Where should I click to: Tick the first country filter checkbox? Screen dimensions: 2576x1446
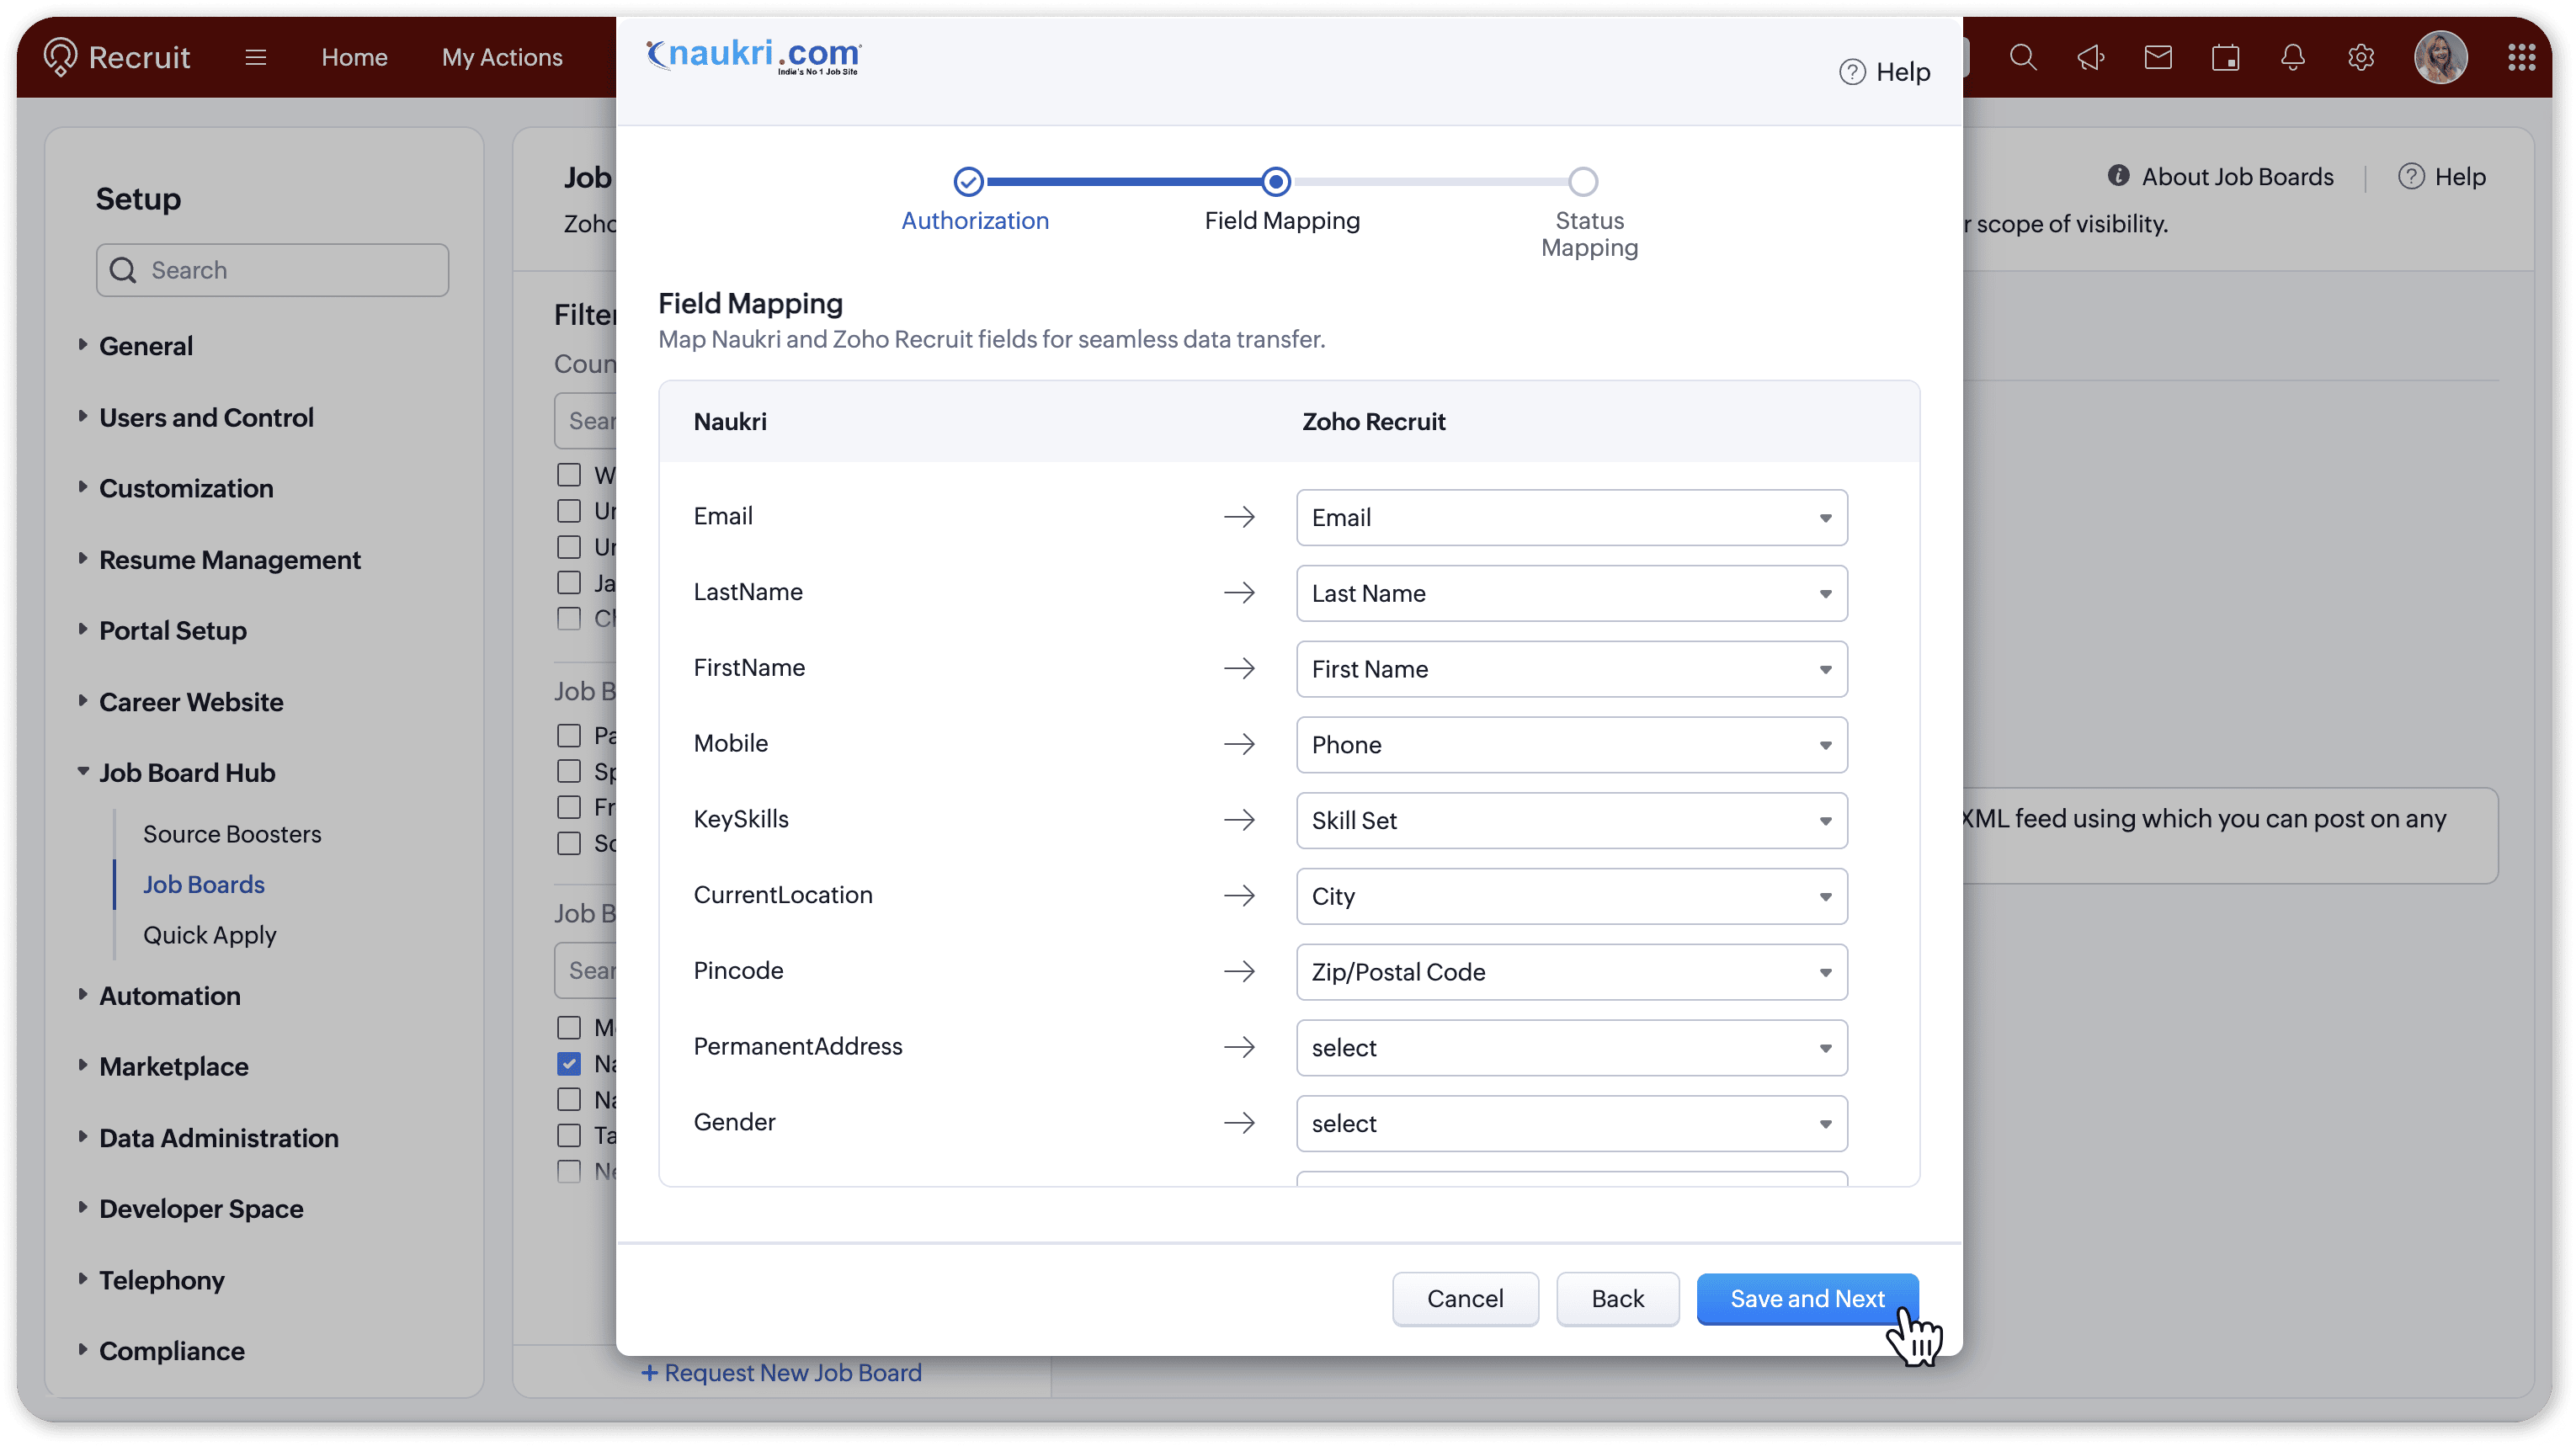(569, 475)
